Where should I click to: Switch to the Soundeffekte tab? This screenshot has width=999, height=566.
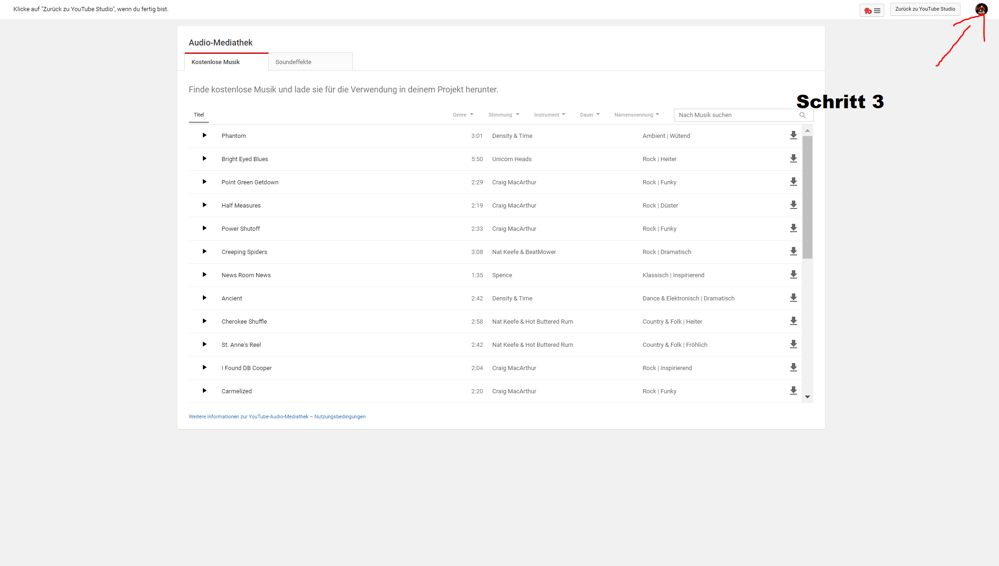pyautogui.click(x=310, y=62)
